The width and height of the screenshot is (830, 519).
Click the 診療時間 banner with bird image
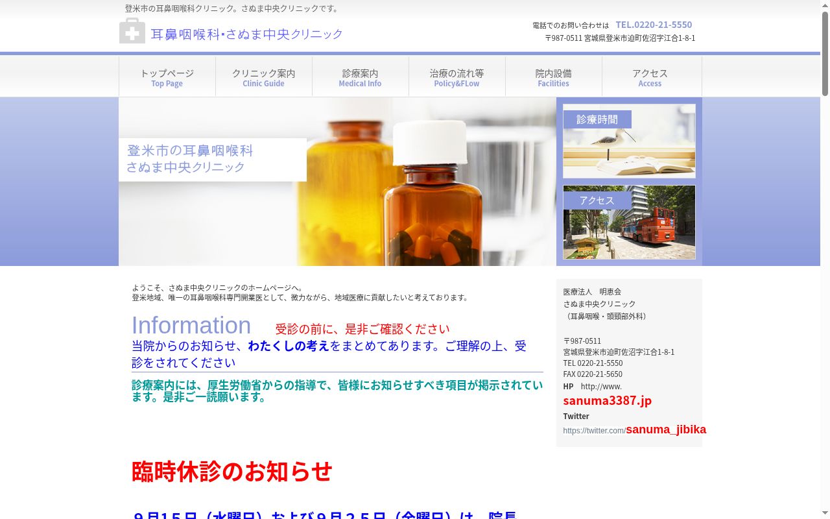(629, 141)
